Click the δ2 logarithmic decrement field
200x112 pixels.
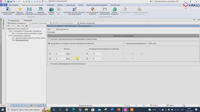[x=97, y=58]
